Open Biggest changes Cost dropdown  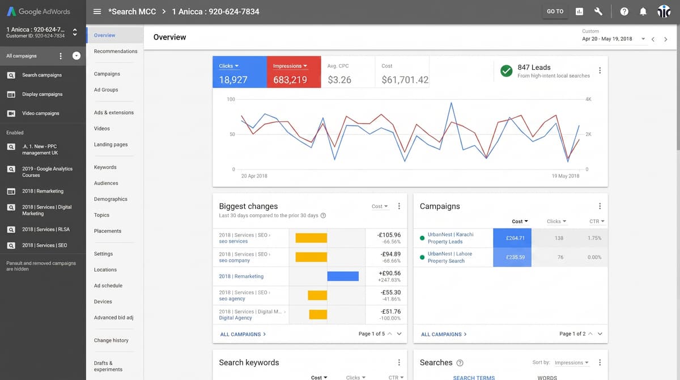click(380, 206)
